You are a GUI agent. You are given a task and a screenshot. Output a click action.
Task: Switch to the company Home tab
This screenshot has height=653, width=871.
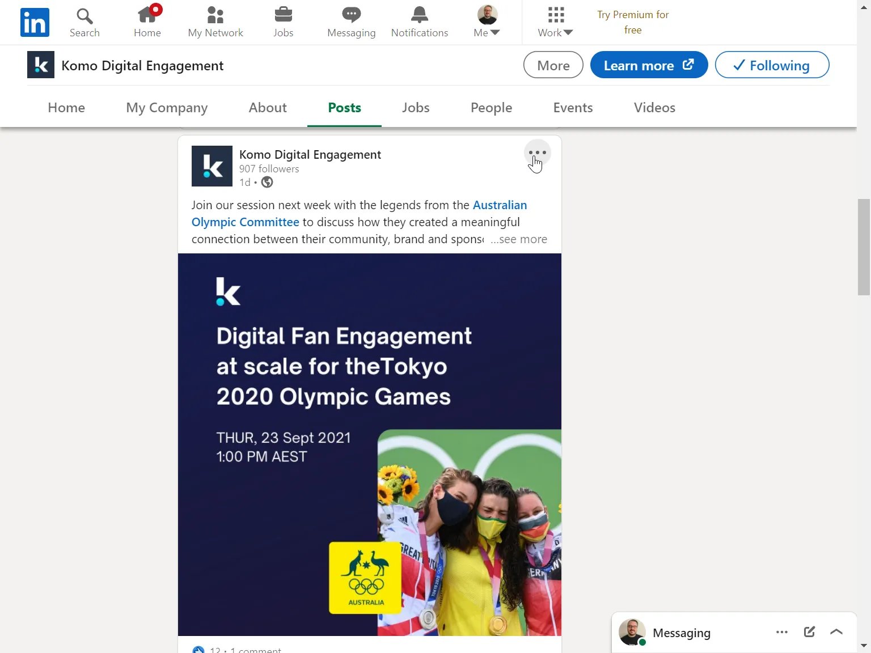click(66, 108)
